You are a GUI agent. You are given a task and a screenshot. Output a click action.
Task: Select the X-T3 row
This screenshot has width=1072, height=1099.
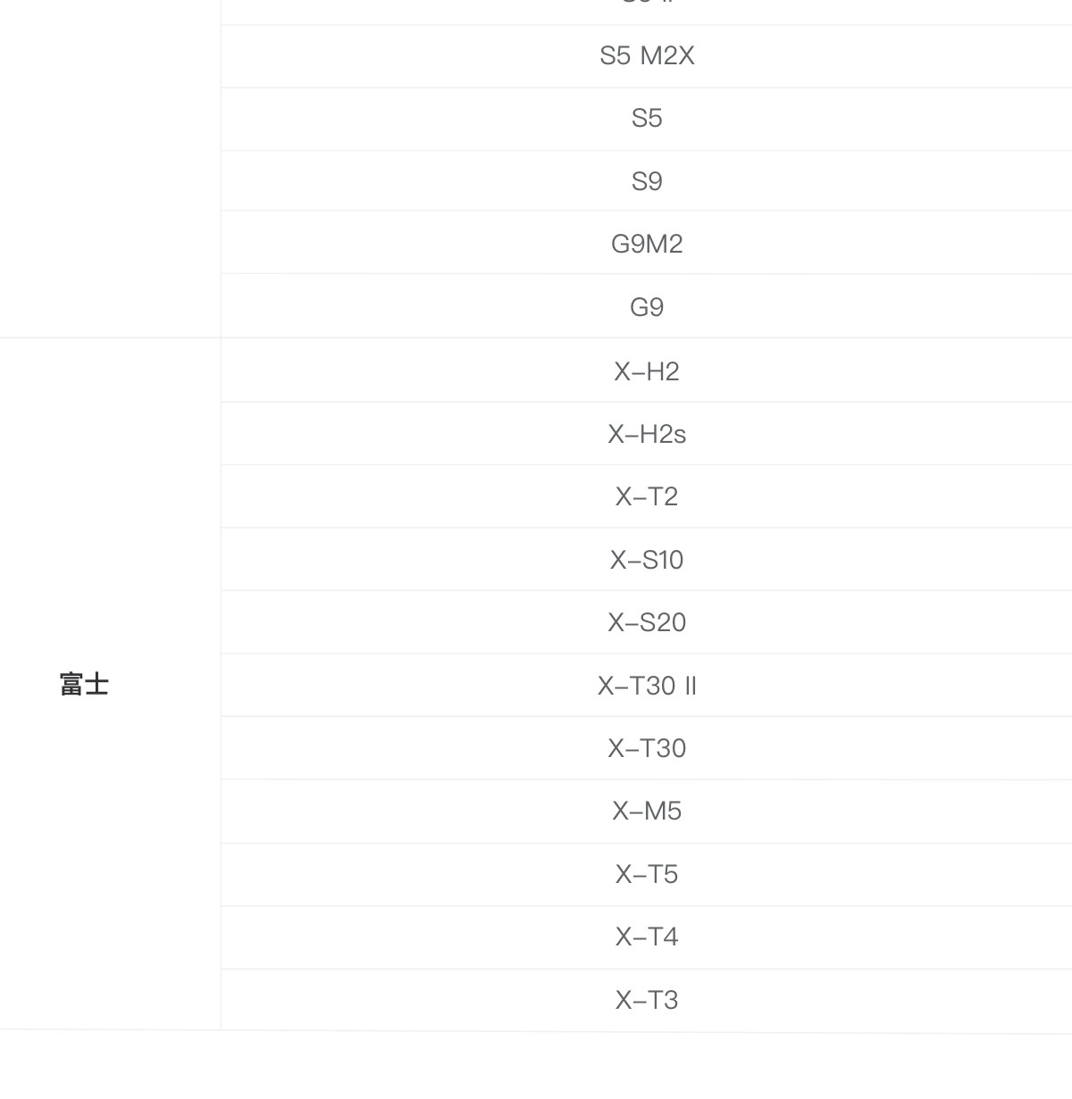647,1000
